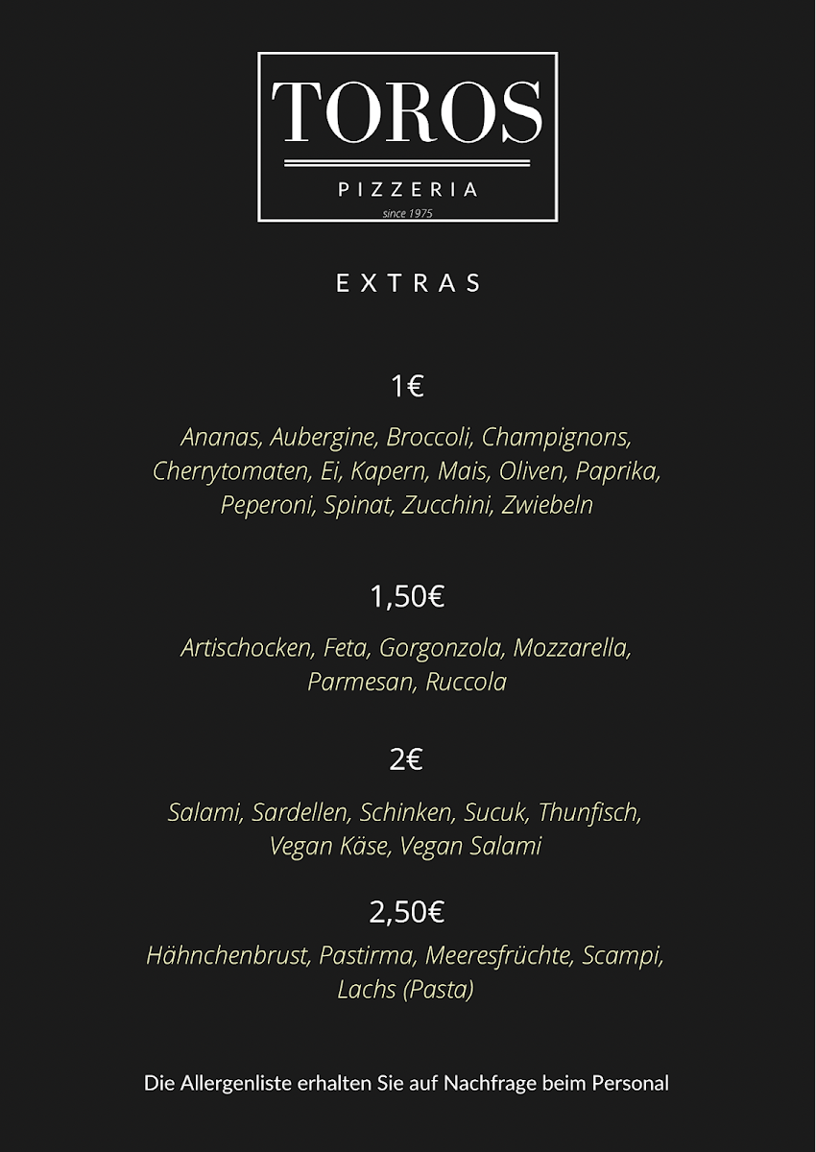Select the Thunfisch ingredient
The width and height of the screenshot is (816, 1152).
589,812
